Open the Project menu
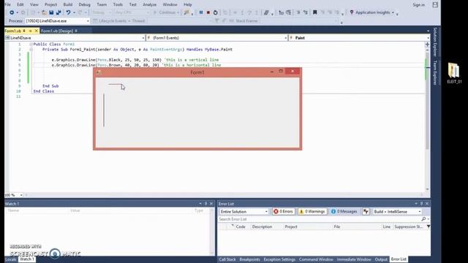Viewport: 468px width, 263px height. 50,4
